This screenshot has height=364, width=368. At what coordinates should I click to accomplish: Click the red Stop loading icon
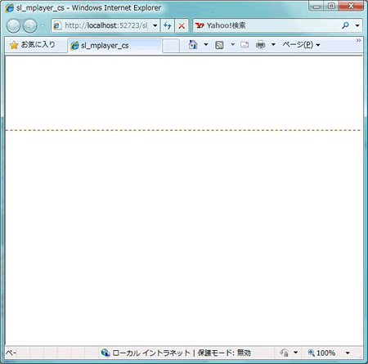click(x=182, y=25)
